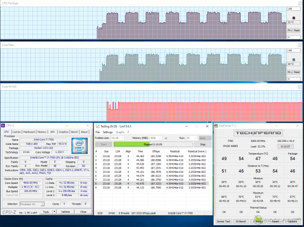Switch to Caches tab in CPU-Z
Viewport: 304px width, 227px height.
pyautogui.click(x=17, y=132)
